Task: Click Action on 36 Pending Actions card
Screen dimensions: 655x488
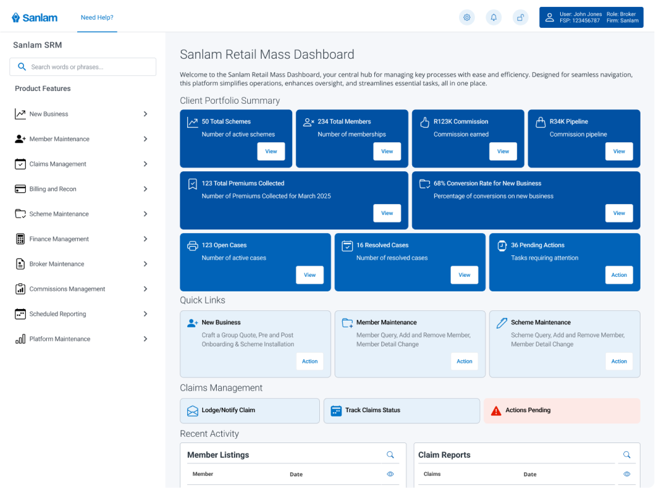Action: tap(618, 275)
